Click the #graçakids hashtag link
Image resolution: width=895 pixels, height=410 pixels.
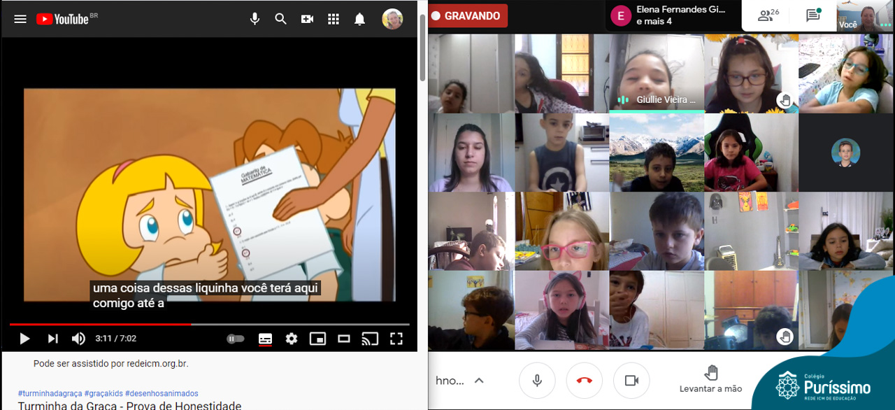[103, 393]
